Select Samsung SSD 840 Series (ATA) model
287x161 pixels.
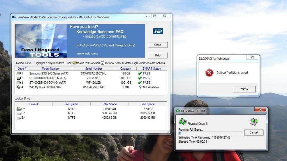pyautogui.click(x=49, y=73)
